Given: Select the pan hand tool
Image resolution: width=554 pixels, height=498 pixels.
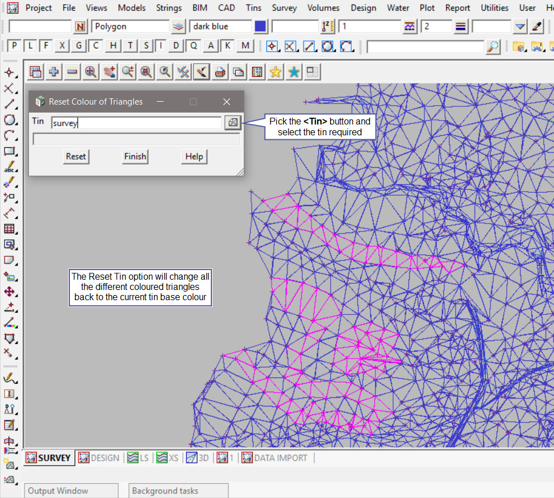Looking at the screenshot, I should 109,72.
